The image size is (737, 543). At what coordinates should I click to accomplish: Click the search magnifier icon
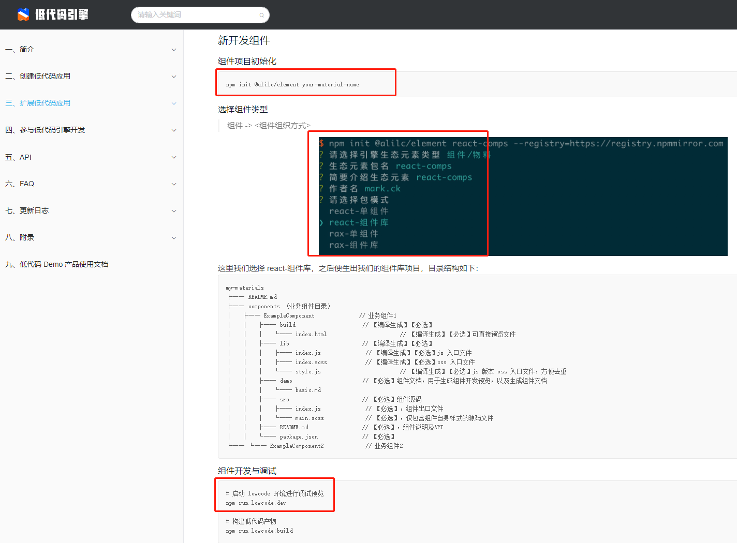(x=261, y=15)
